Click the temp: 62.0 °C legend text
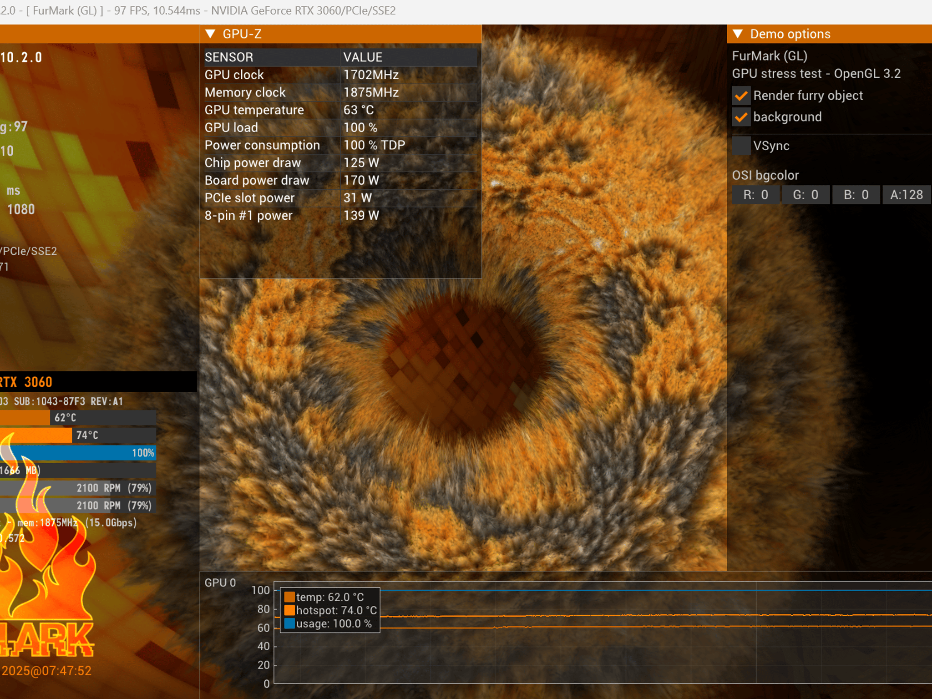 [x=330, y=597]
